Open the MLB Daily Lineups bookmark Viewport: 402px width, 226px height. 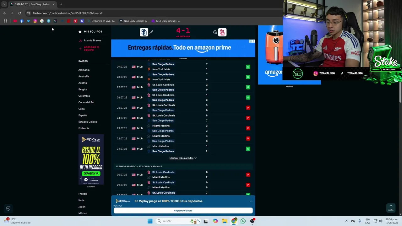pyautogui.click(x=166, y=21)
